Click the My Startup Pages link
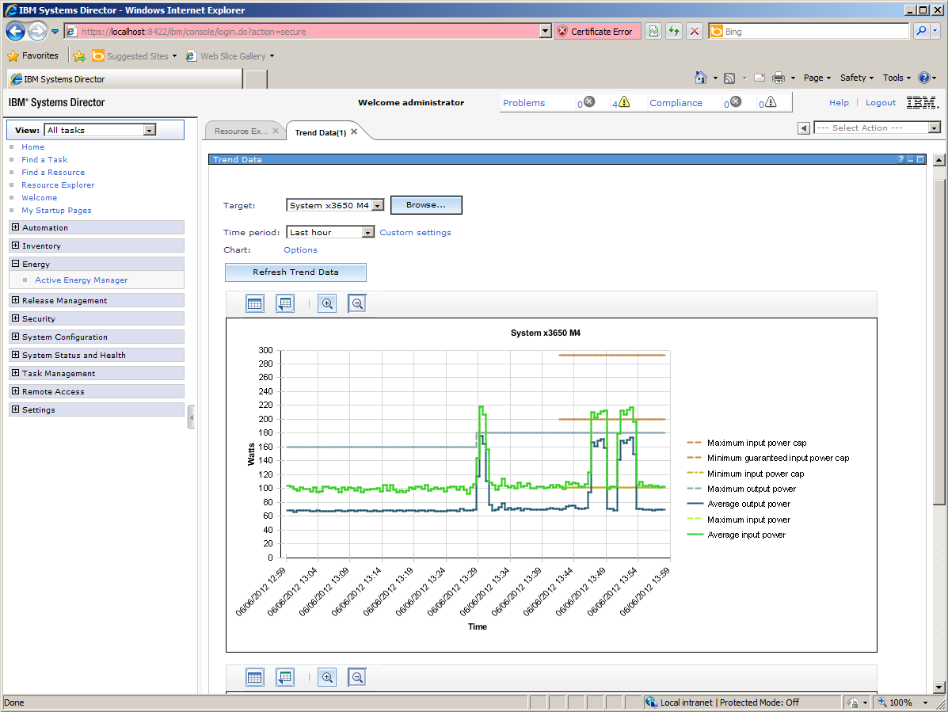The image size is (948, 712). (57, 211)
